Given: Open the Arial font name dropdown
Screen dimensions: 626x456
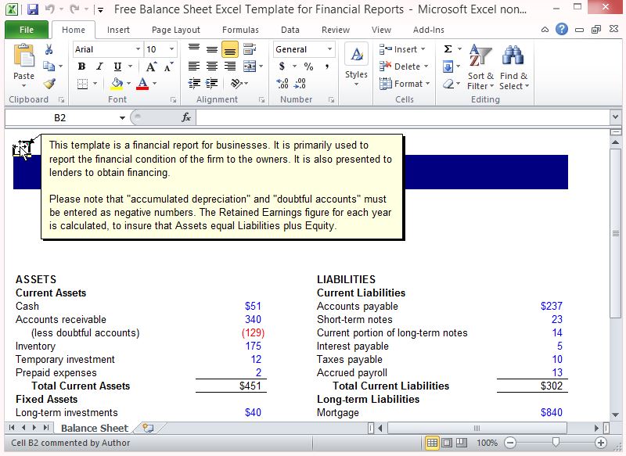Looking at the screenshot, I should 138,49.
